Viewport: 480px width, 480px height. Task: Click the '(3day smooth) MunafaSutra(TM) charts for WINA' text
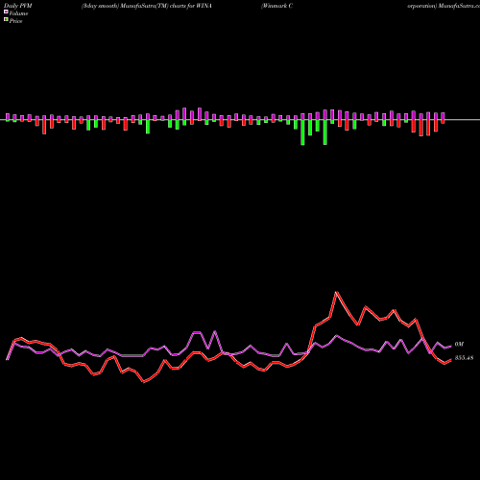click(147, 6)
